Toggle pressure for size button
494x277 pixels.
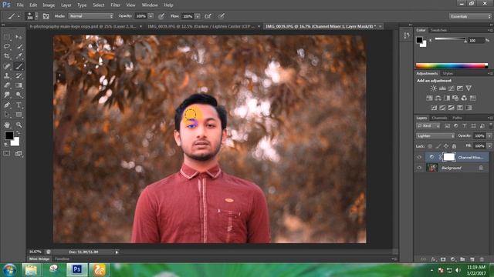[x=222, y=16]
